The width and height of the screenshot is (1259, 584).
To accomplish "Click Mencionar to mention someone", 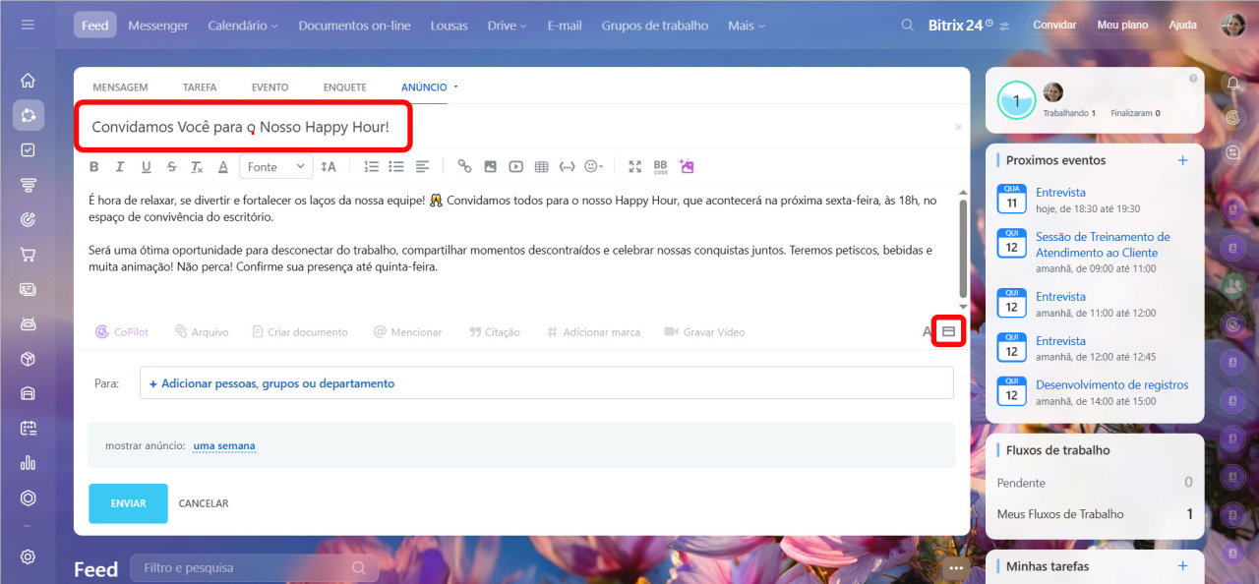I will (407, 332).
